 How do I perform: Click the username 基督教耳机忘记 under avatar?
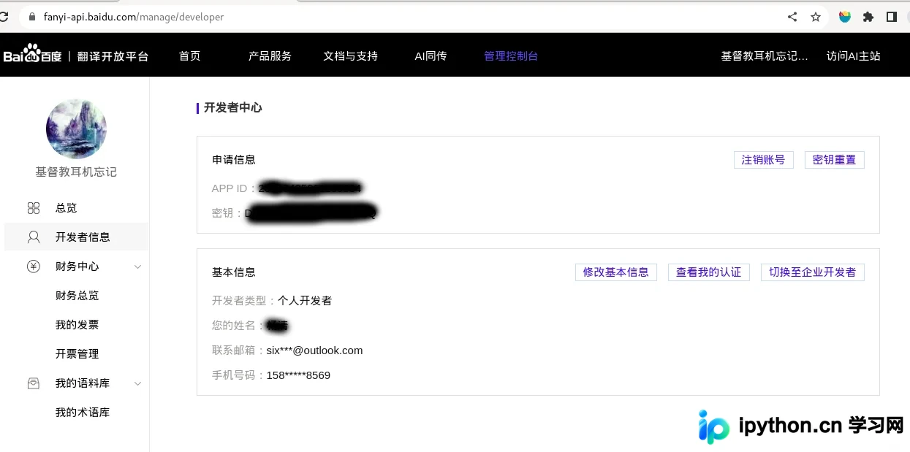click(x=76, y=172)
